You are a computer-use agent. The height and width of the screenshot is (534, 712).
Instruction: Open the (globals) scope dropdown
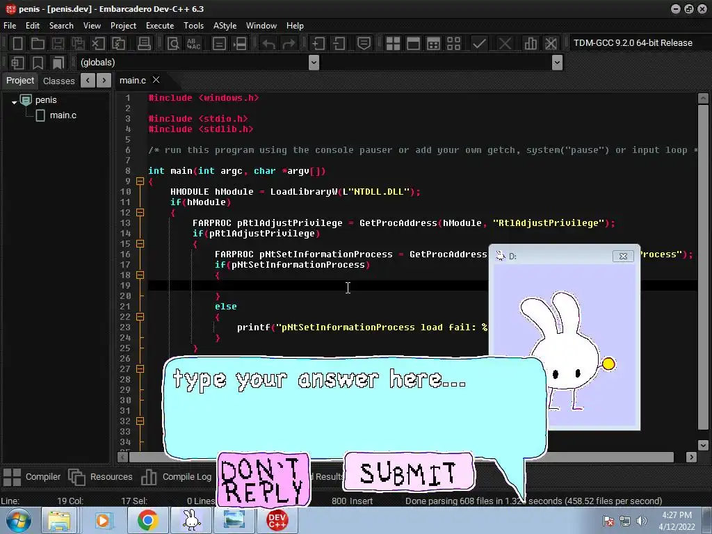[314, 63]
